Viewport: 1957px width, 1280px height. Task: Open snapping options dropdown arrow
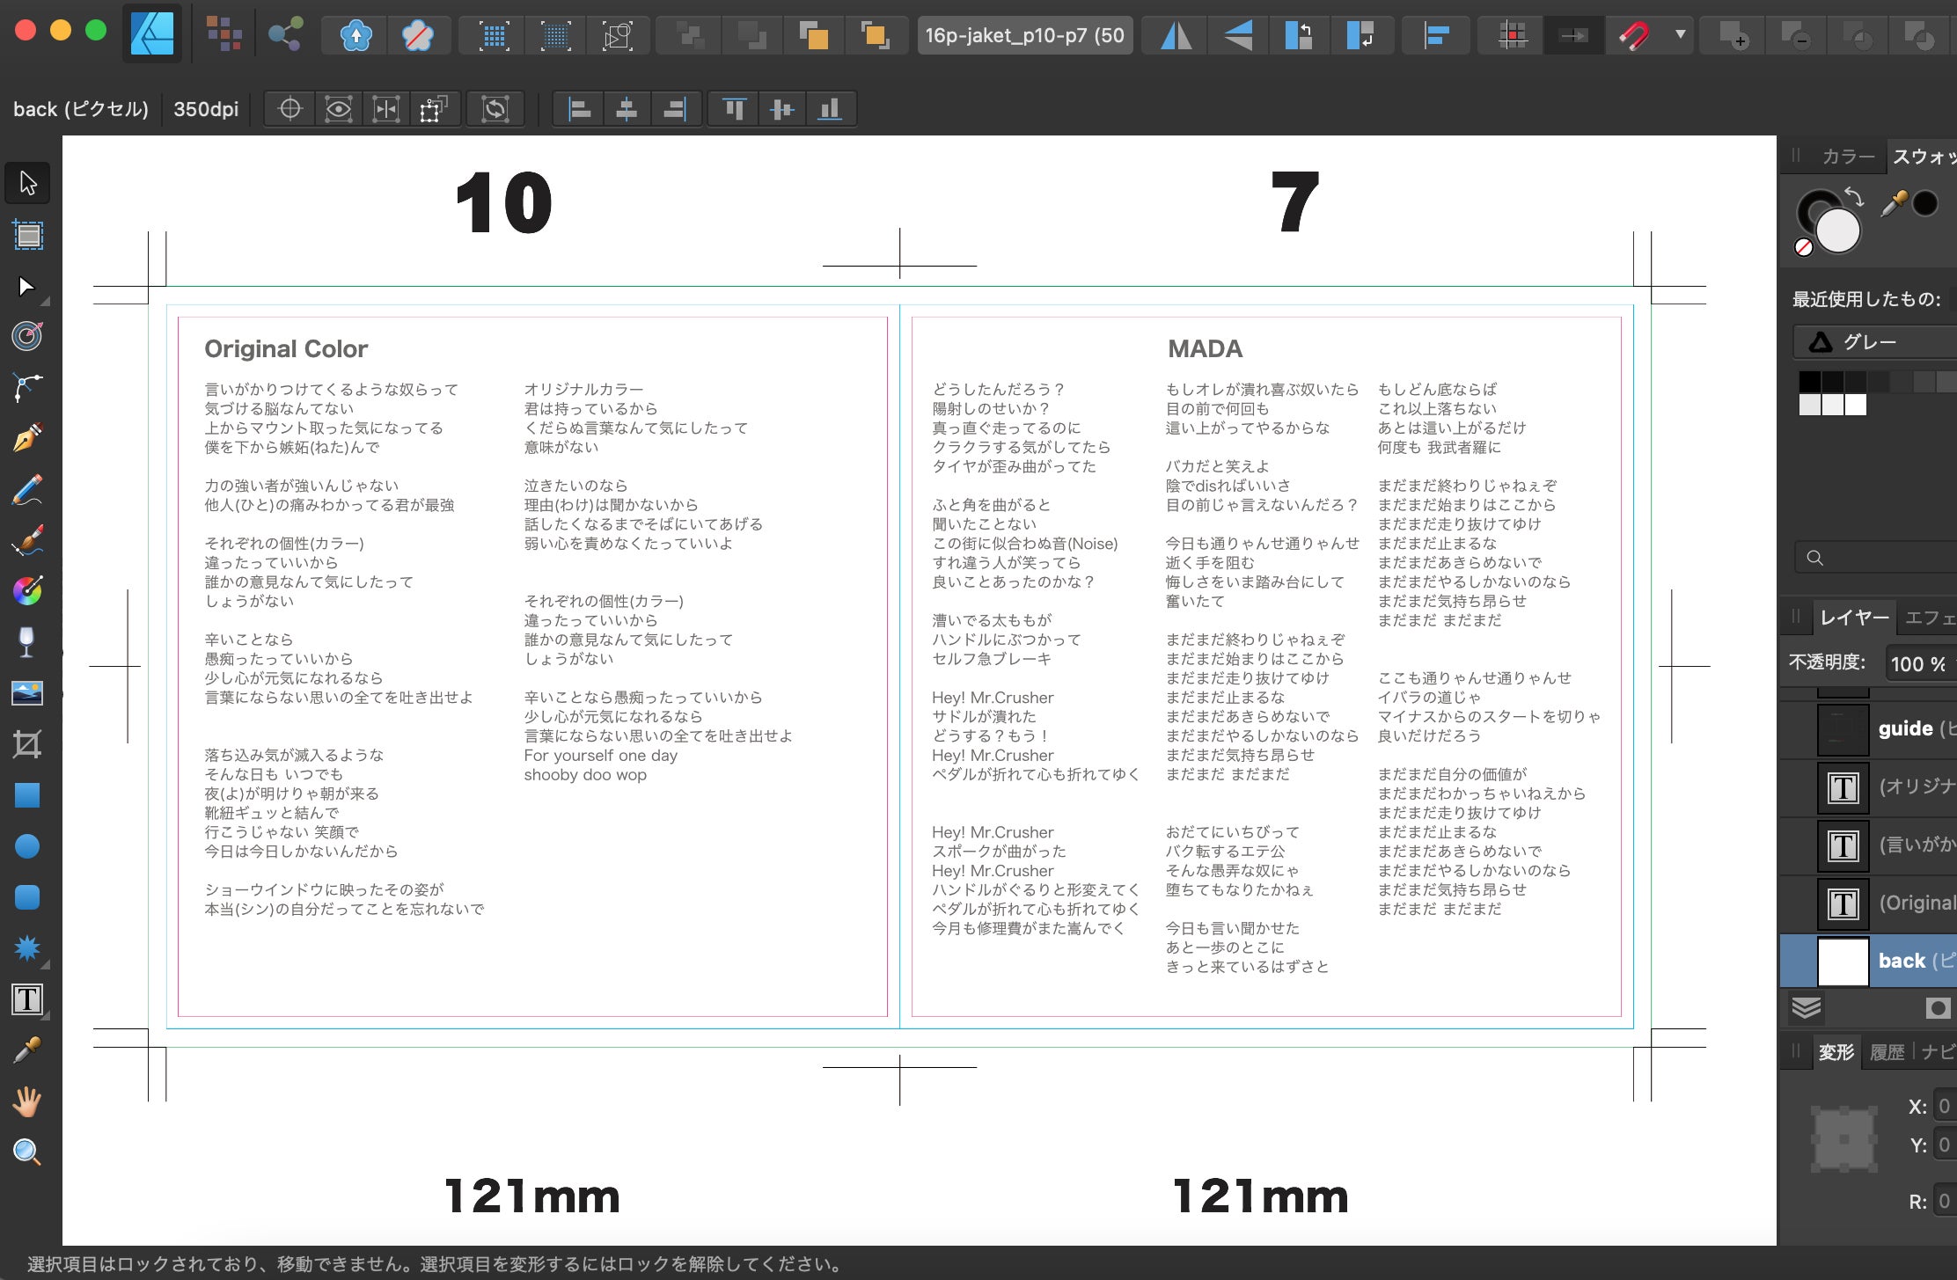1680,36
